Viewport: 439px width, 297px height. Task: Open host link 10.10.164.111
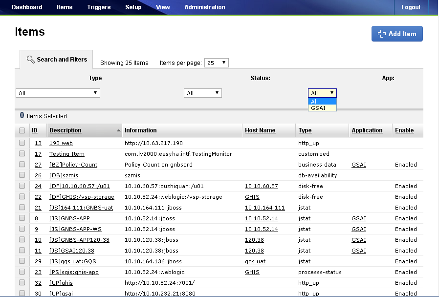point(265,208)
